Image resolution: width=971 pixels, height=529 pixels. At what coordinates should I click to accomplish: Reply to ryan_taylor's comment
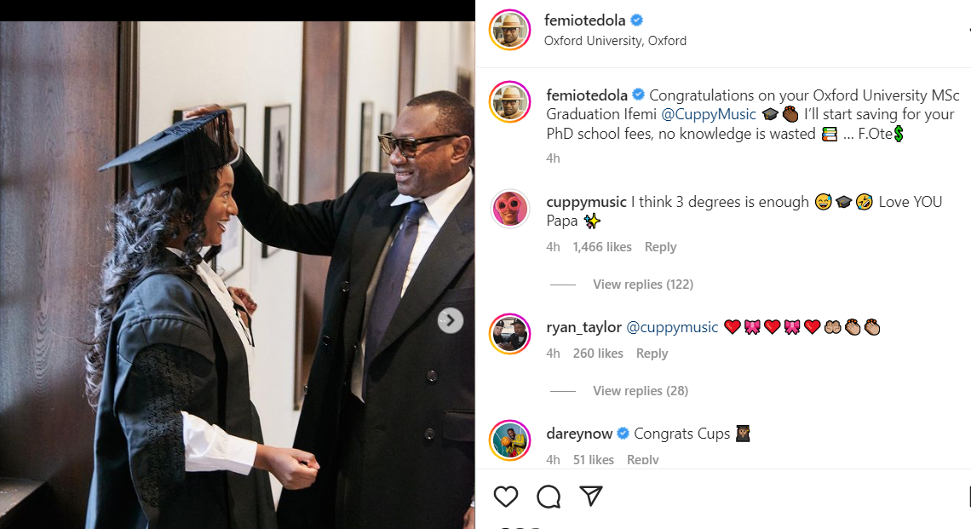652,354
